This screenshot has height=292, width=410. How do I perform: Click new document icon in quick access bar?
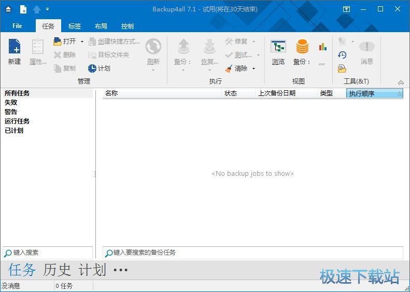pyautogui.click(x=23, y=9)
